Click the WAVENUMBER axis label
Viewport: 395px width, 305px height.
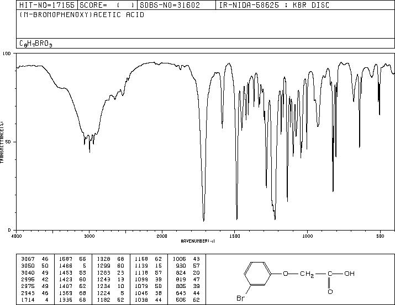(x=198, y=241)
